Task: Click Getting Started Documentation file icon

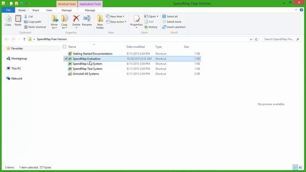Action: 70,54
